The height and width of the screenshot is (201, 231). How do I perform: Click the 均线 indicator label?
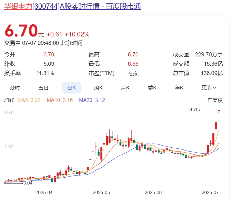[9, 100]
